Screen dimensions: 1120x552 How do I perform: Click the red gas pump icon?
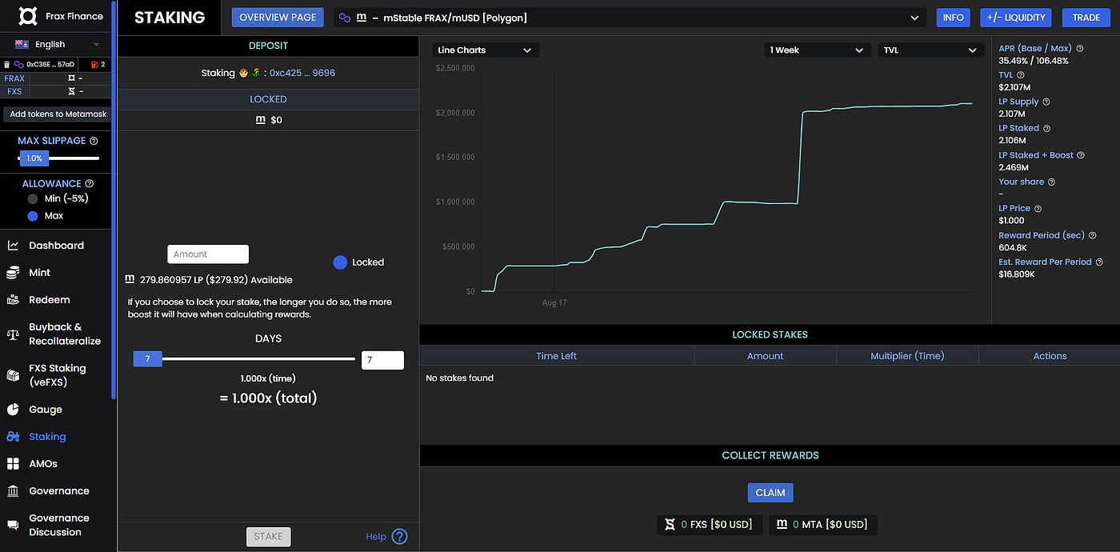click(94, 64)
